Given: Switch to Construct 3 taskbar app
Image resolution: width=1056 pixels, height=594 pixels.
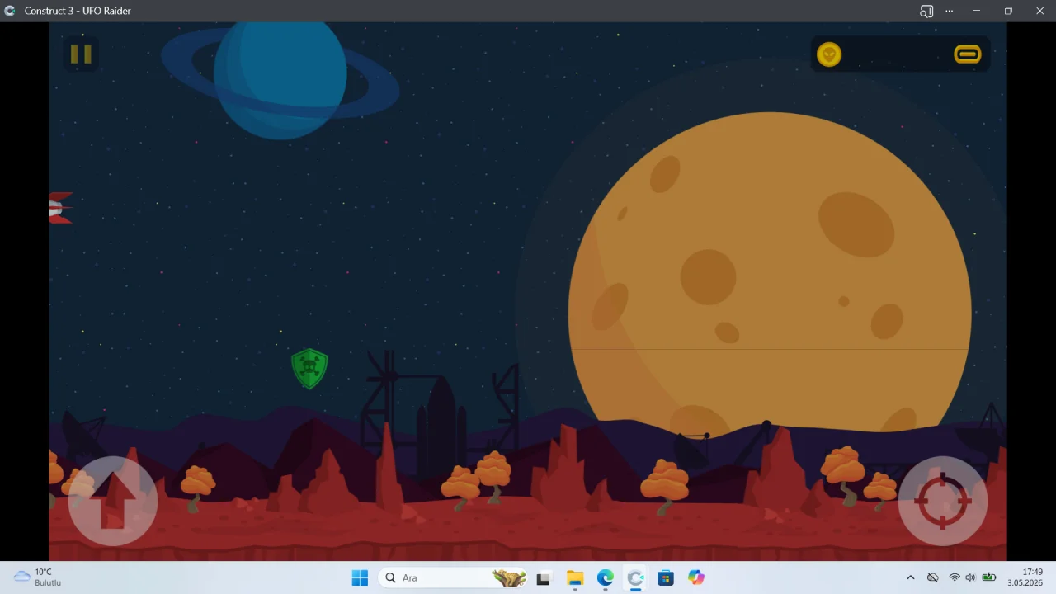Looking at the screenshot, I should pos(635,577).
